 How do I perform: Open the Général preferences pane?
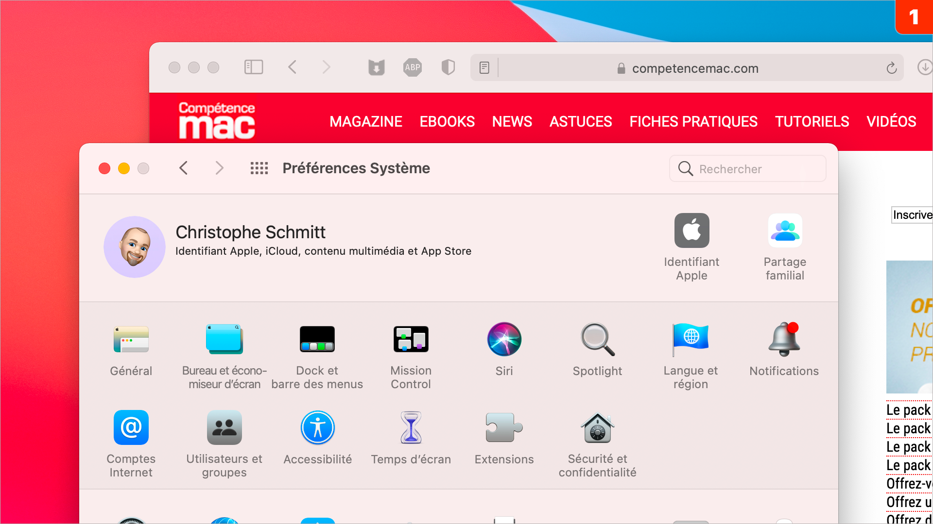pyautogui.click(x=131, y=350)
